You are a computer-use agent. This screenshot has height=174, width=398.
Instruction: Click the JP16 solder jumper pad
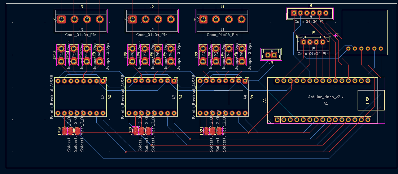[65, 131]
